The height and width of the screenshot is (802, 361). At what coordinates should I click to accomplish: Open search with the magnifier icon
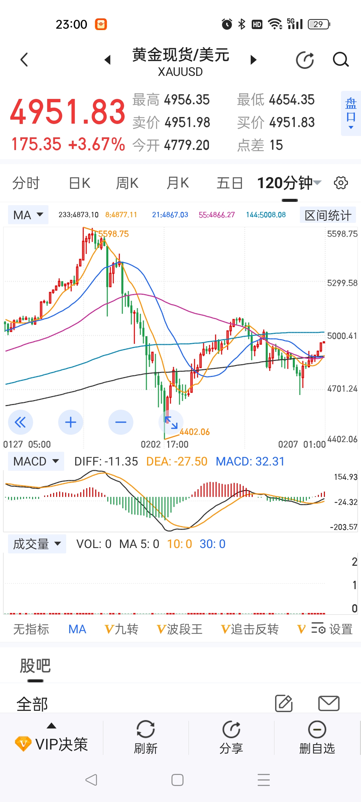[341, 60]
